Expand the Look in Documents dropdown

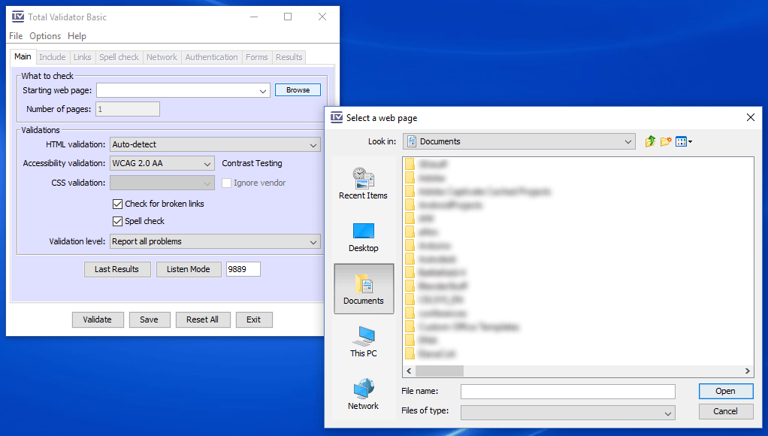point(519,141)
